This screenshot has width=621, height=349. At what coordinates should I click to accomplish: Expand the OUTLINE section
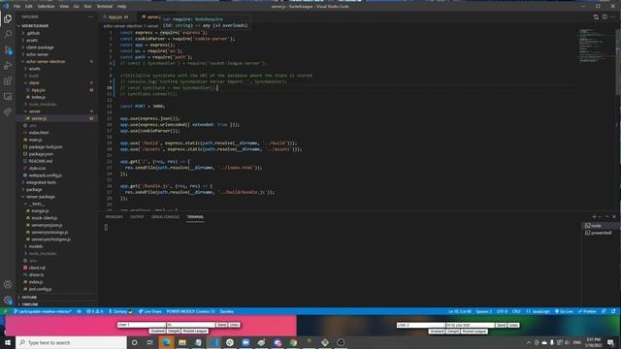click(29, 298)
